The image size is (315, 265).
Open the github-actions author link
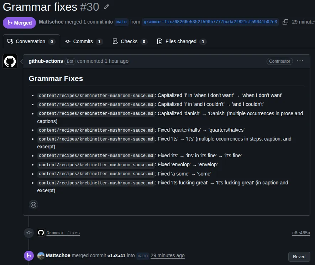[46, 61]
